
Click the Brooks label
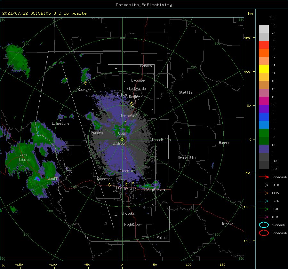pyautogui.click(x=228, y=224)
